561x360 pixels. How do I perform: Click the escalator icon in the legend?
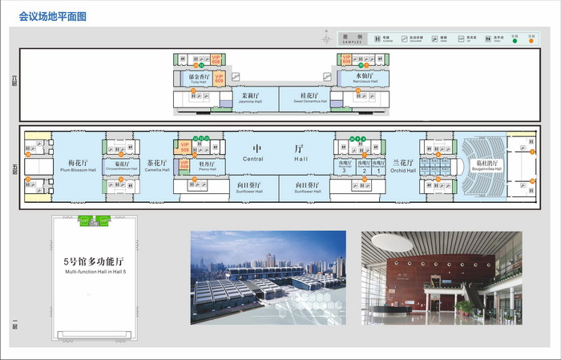click(404, 38)
